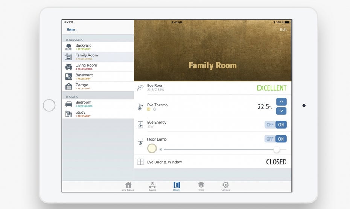This screenshot has height=209, width=350.
Task: Turn Floor Lamp OFF
Action: point(270,139)
